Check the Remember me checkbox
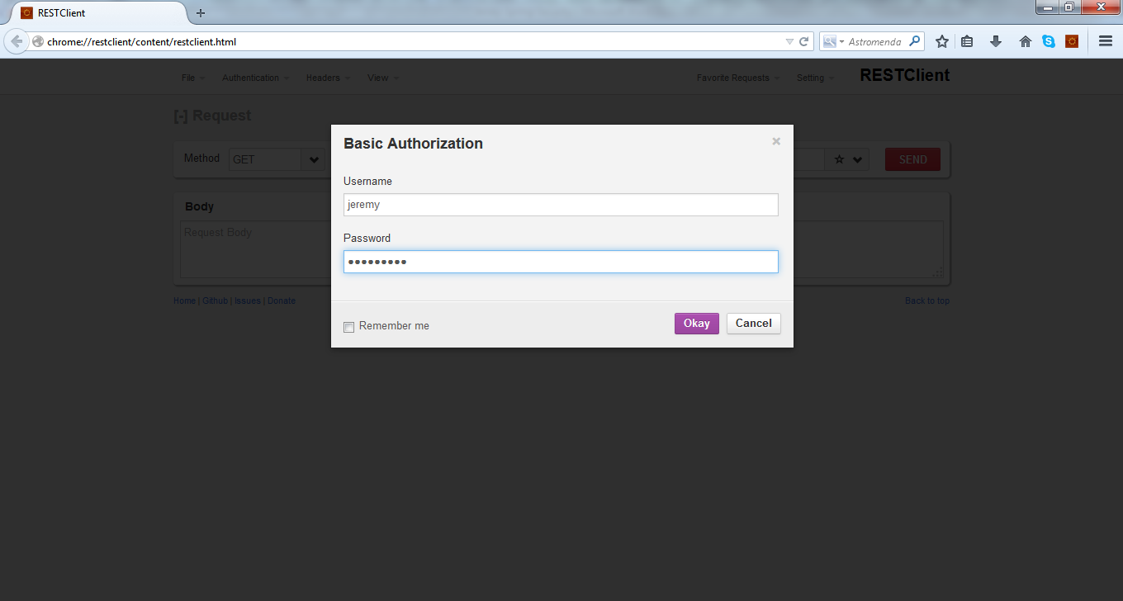The height and width of the screenshot is (601, 1123). (348, 327)
